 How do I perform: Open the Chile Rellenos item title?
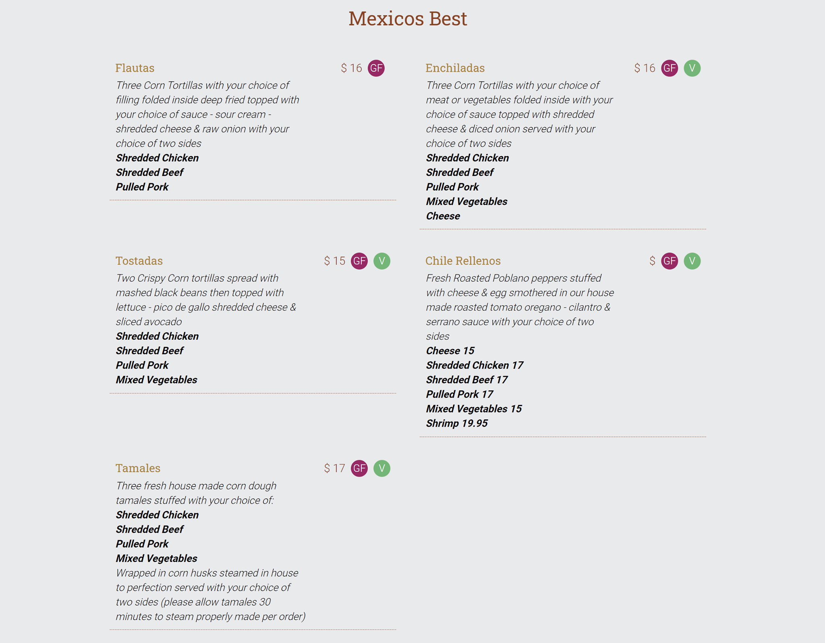pos(463,261)
